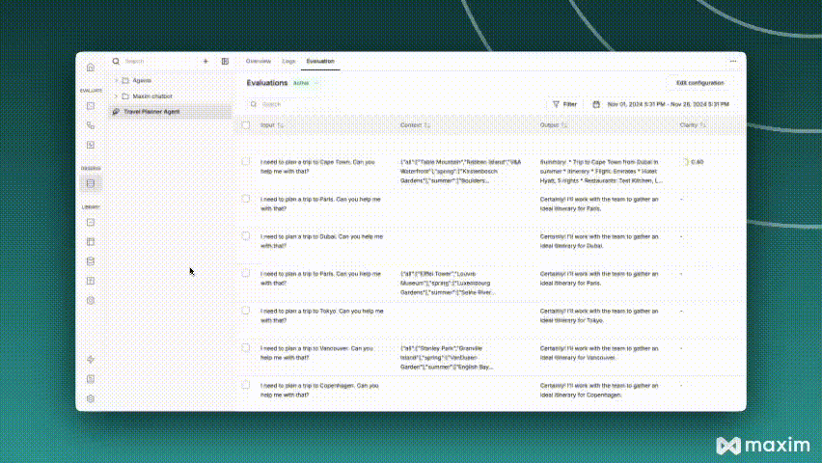The width and height of the screenshot is (822, 463).
Task: Switch to the Logs tab
Action: 288,62
